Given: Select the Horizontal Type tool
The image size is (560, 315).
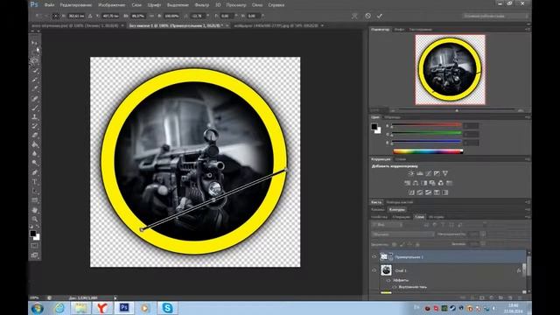Looking at the screenshot, I should 35,182.
